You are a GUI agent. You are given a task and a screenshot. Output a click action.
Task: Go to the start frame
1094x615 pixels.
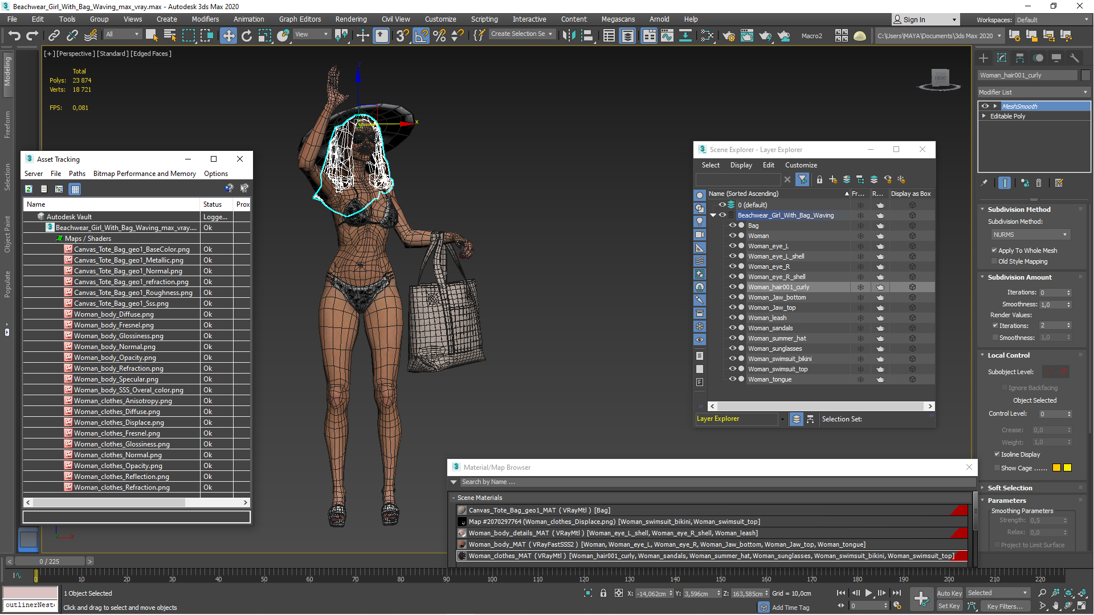[841, 593]
